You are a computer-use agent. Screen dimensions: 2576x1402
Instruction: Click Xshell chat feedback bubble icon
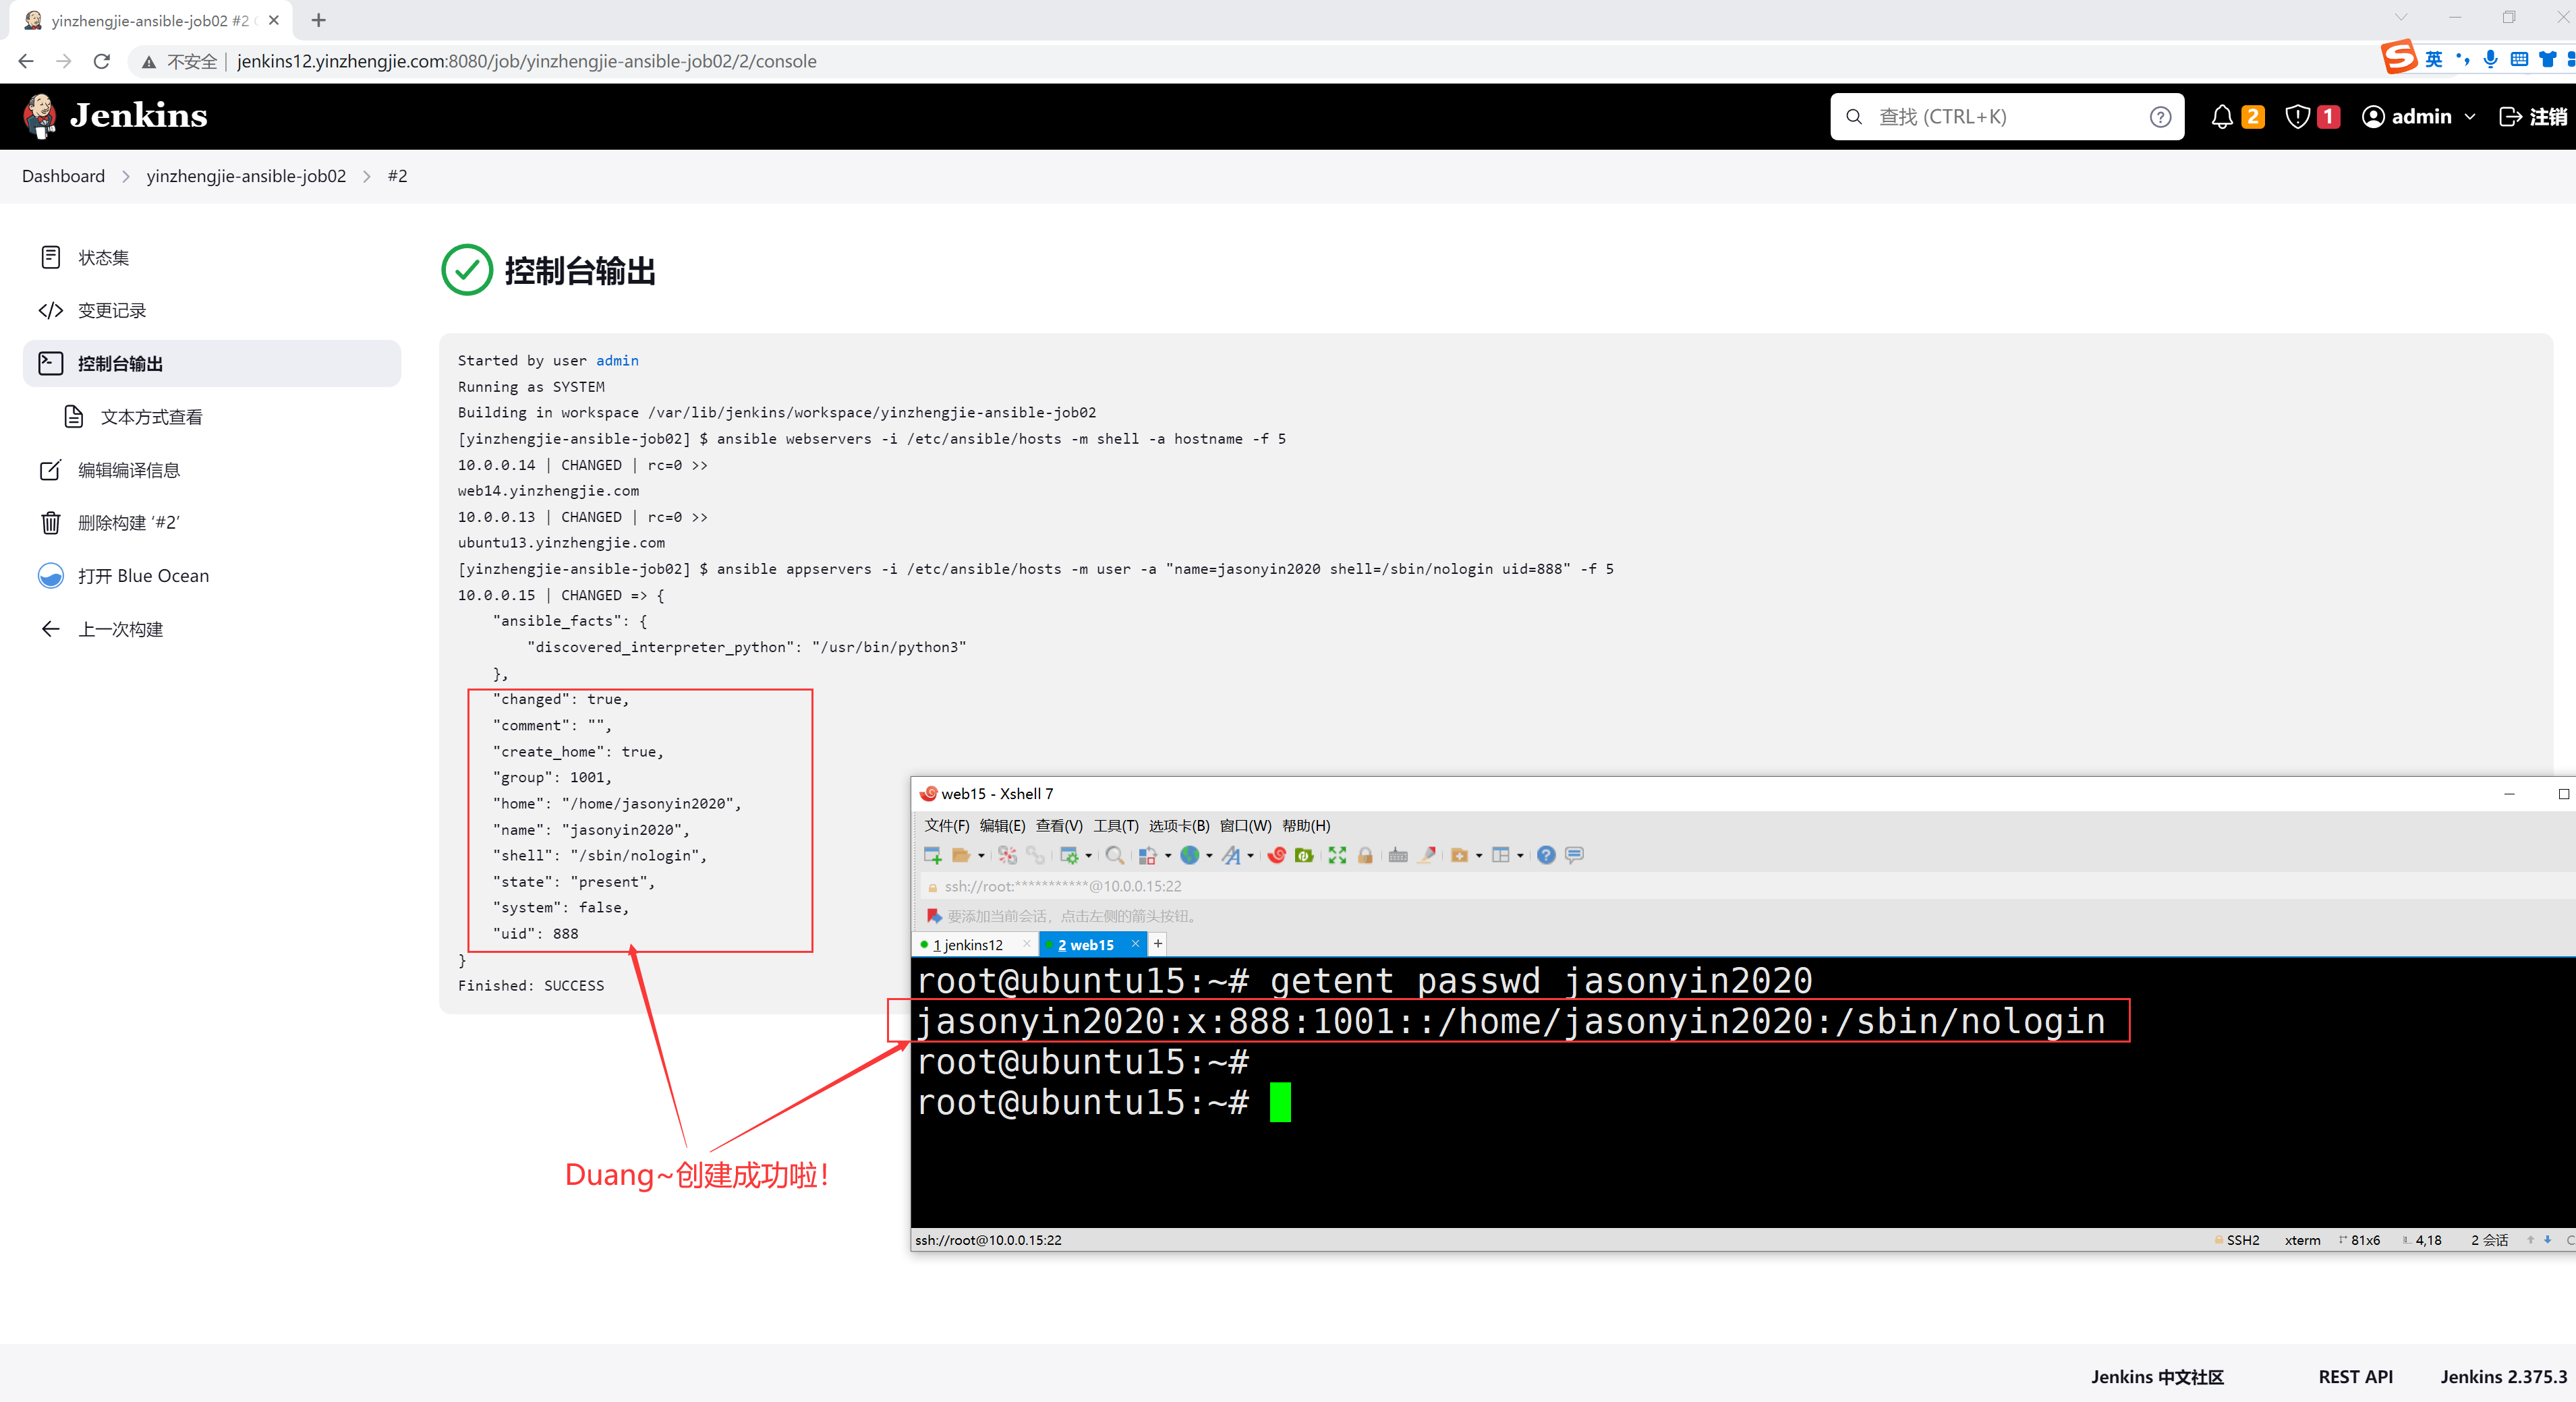[1574, 855]
